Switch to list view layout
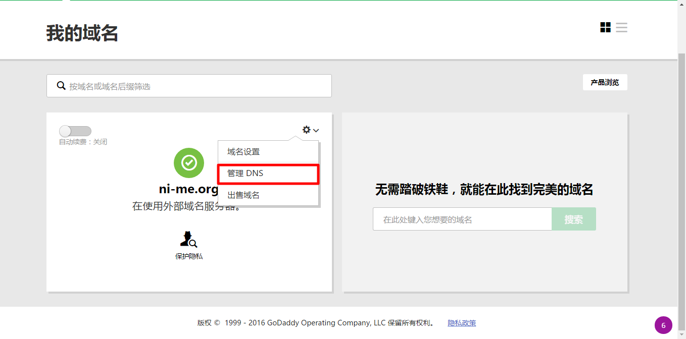The height and width of the screenshot is (339, 686). (621, 27)
